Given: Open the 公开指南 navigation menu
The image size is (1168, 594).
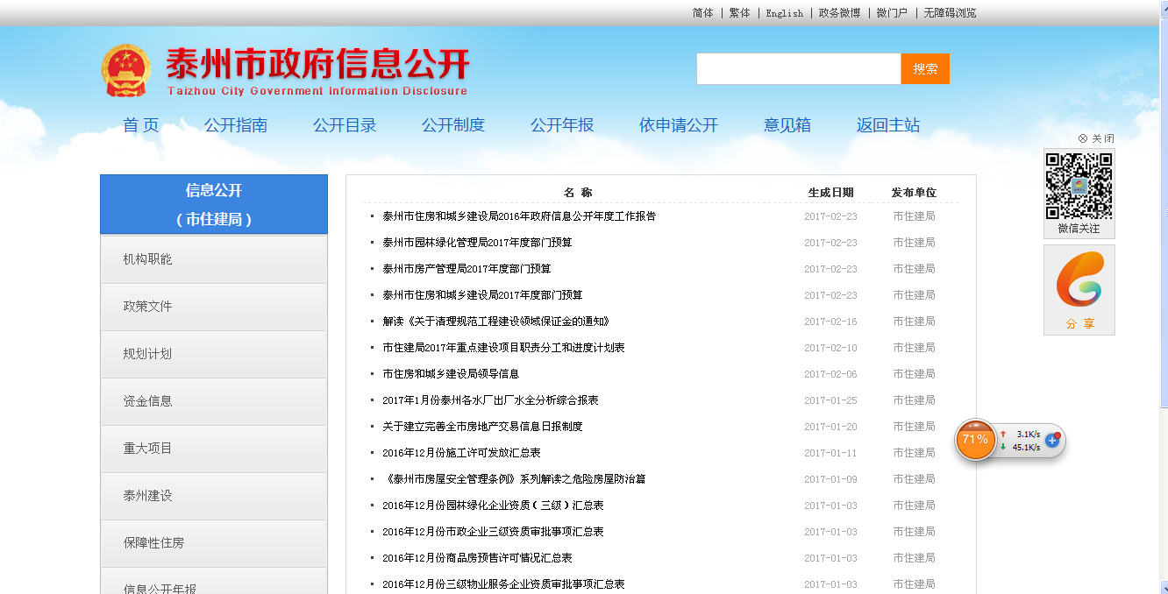Looking at the screenshot, I should [236, 125].
